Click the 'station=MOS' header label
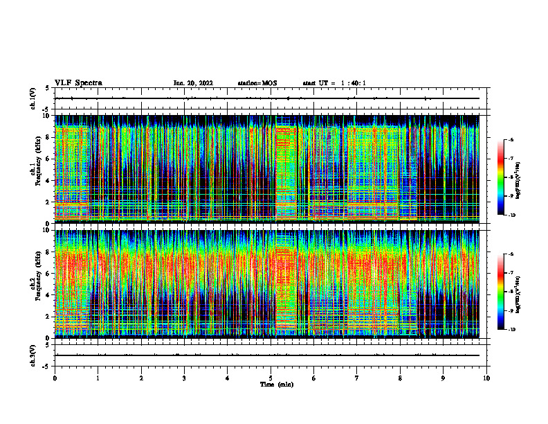 coord(257,83)
